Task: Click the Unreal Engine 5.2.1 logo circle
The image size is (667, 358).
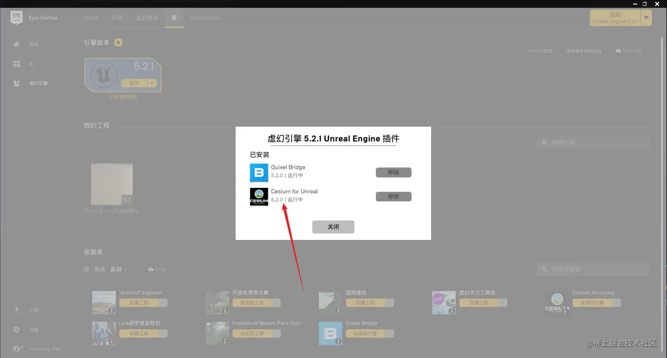Action: pos(104,75)
